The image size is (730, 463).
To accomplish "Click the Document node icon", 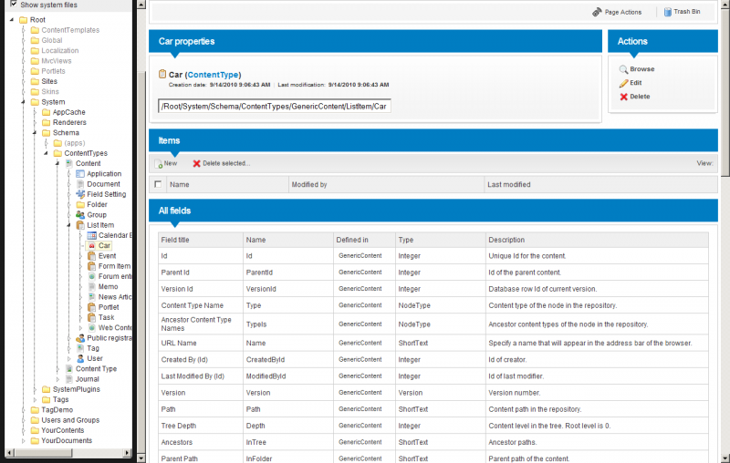I will [x=80, y=184].
